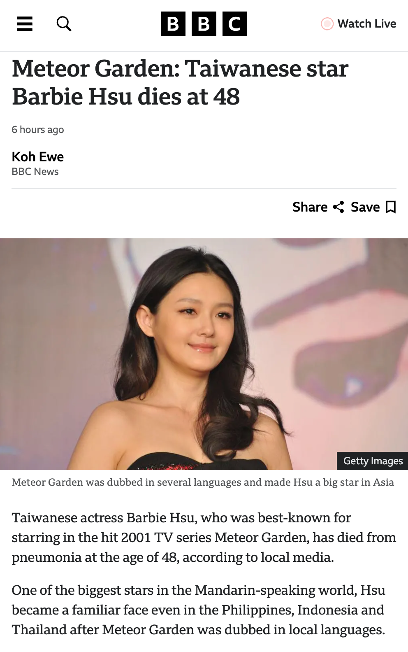The width and height of the screenshot is (408, 652).
Task: Click the red live indicator dot
Action: [327, 24]
